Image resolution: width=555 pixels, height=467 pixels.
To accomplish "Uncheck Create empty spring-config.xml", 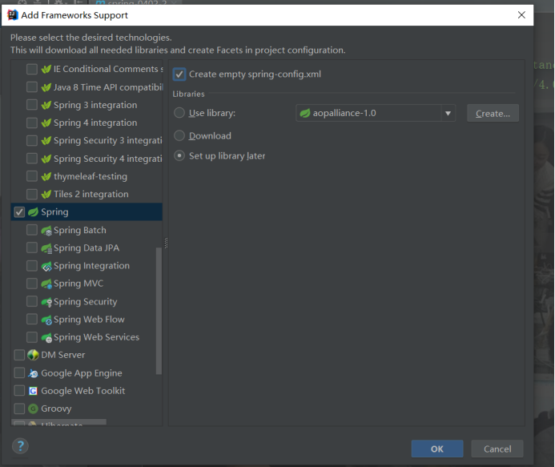I will click(x=179, y=74).
